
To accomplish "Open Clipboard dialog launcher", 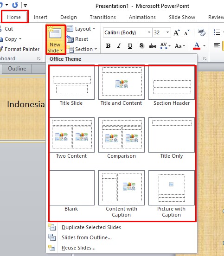I will [38, 58].
